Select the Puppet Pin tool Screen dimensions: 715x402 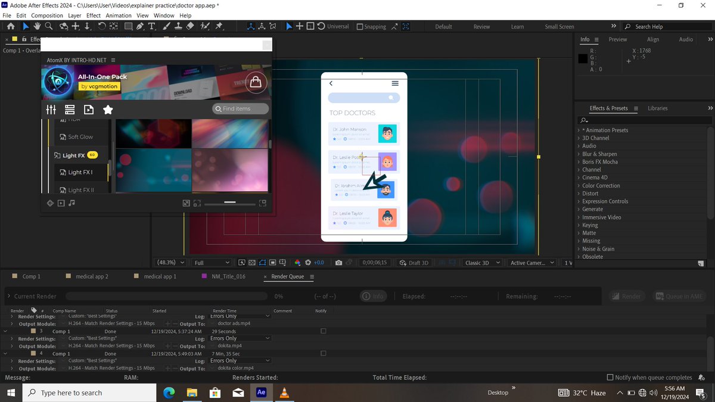click(219, 26)
